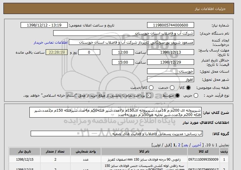Image resolution: width=241 pixels, height=170 pixels.
Task: Click the quantity 2 in row 1
Action: tap(55, 159)
